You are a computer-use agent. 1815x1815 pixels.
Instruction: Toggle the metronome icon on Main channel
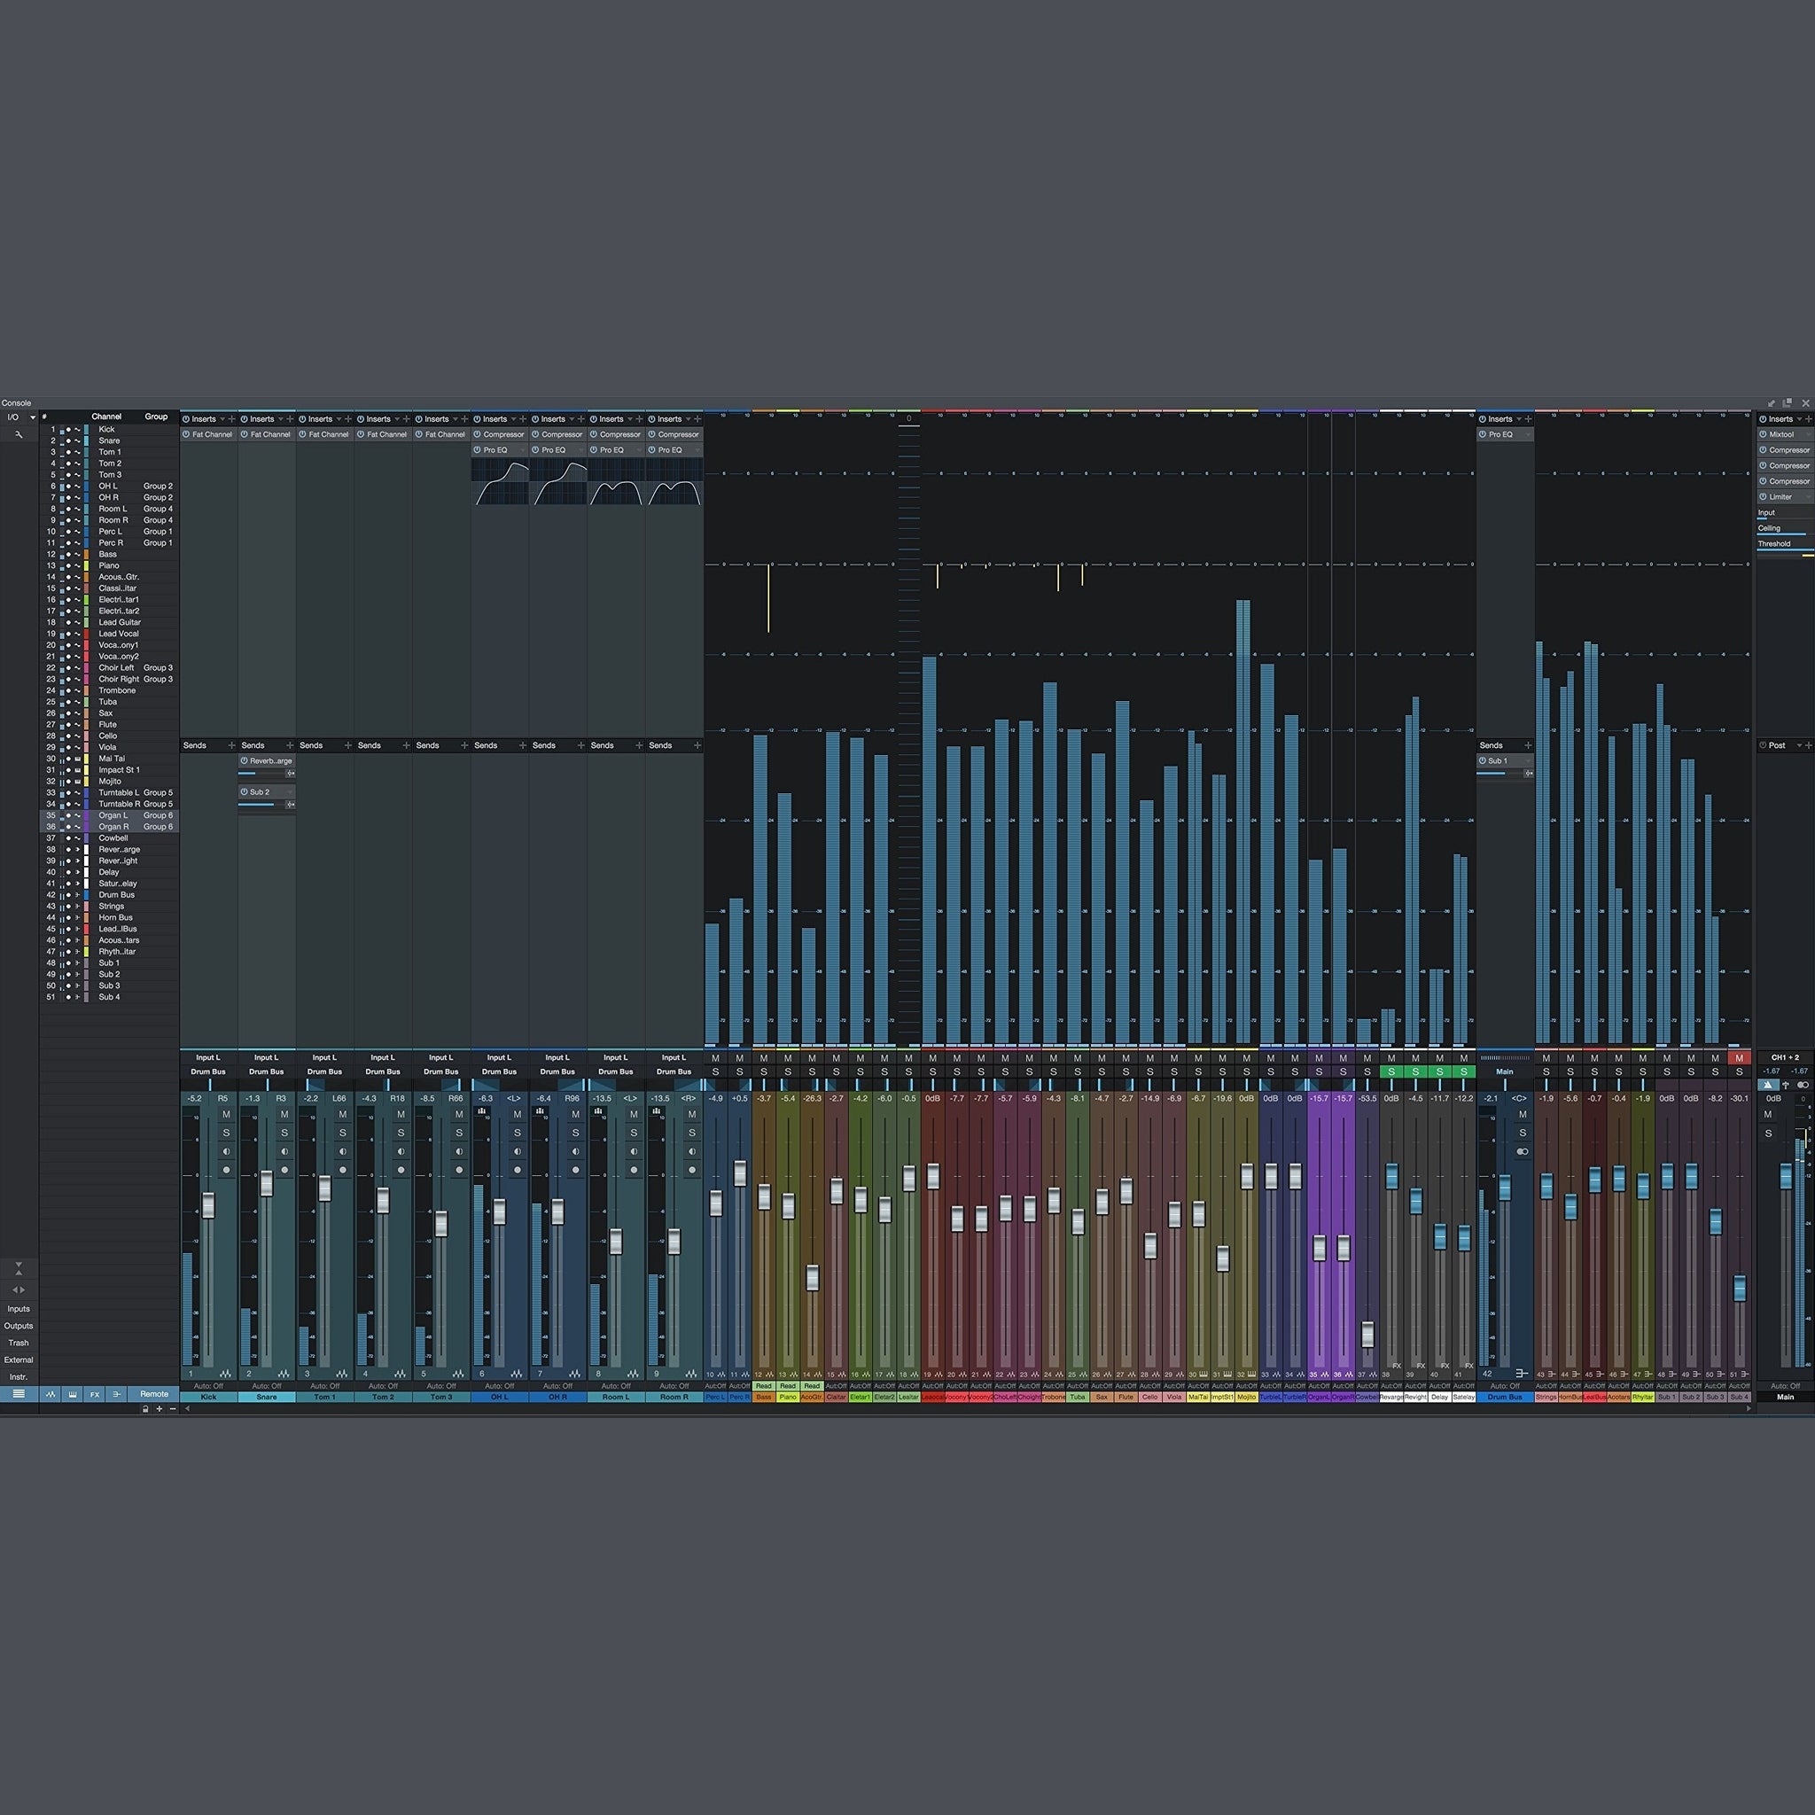coord(1769,1084)
